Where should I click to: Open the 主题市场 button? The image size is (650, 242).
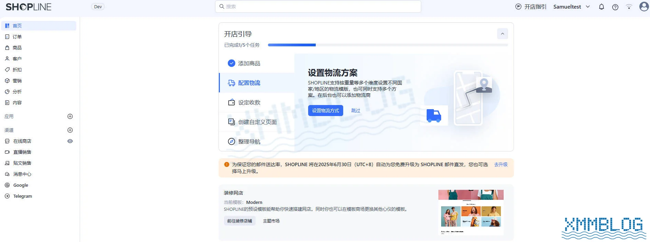(x=271, y=221)
